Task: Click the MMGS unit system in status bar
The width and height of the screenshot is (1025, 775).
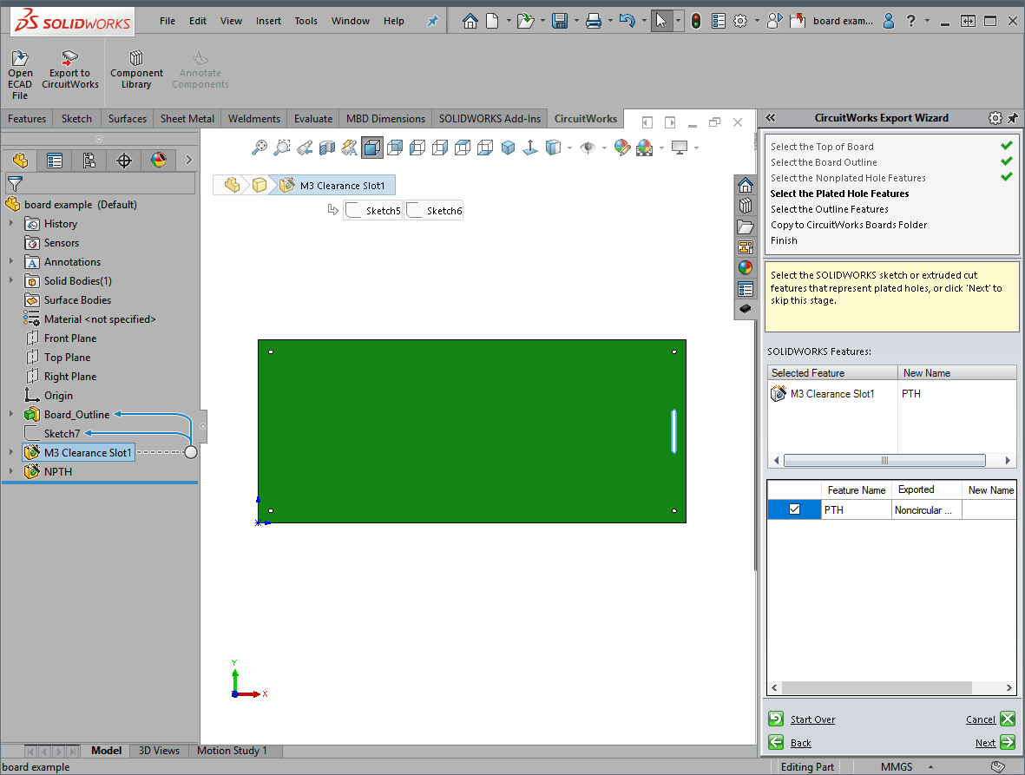Action: pyautogui.click(x=897, y=766)
